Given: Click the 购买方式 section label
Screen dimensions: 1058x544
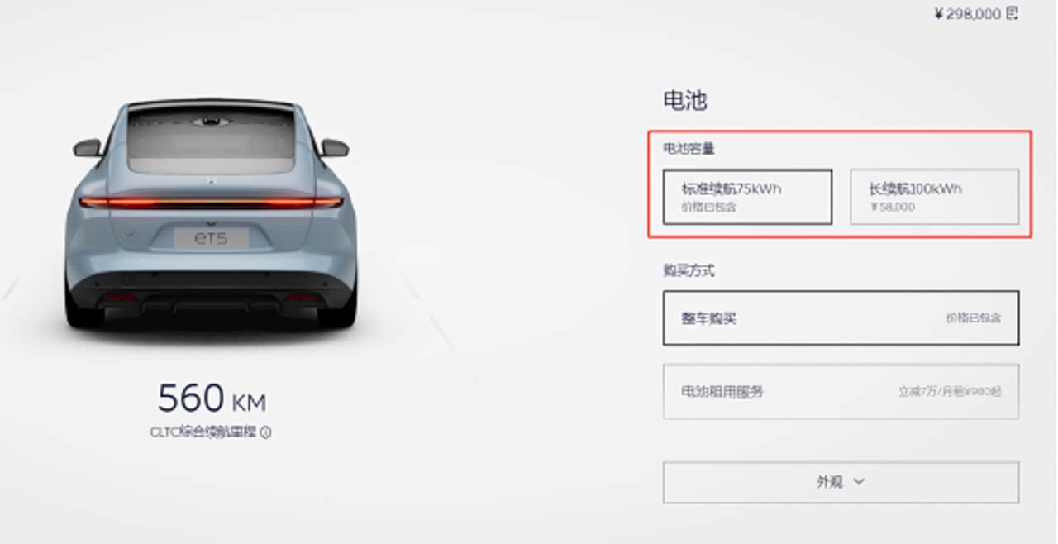Looking at the screenshot, I should 689,271.
